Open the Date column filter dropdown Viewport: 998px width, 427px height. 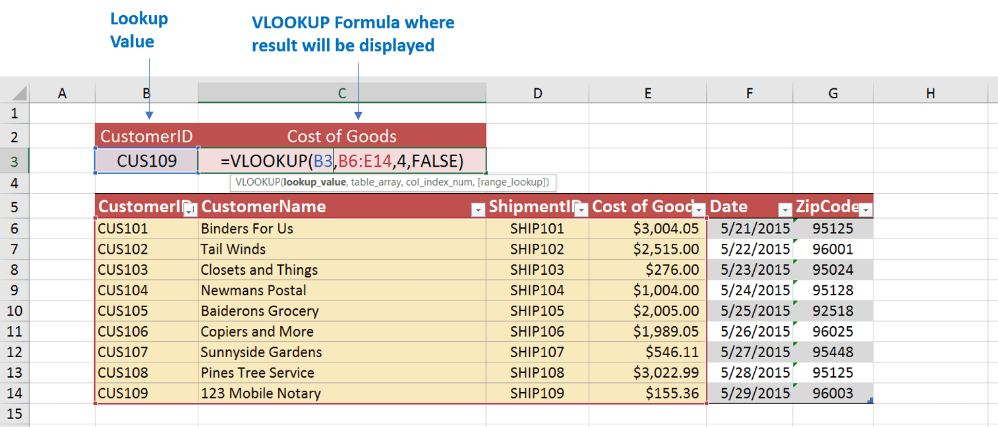pos(786,209)
